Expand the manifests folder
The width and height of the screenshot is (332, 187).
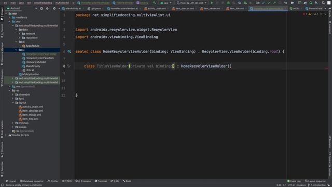click(x=9, y=17)
